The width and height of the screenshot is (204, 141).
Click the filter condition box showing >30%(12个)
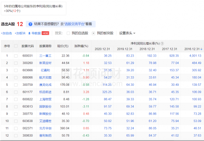pyautogui.click(x=34, y=8)
